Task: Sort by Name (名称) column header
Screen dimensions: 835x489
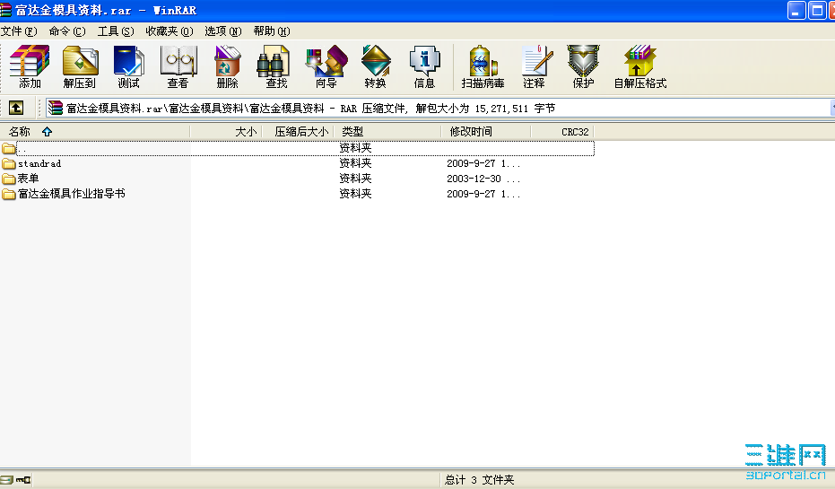Action: pos(95,132)
